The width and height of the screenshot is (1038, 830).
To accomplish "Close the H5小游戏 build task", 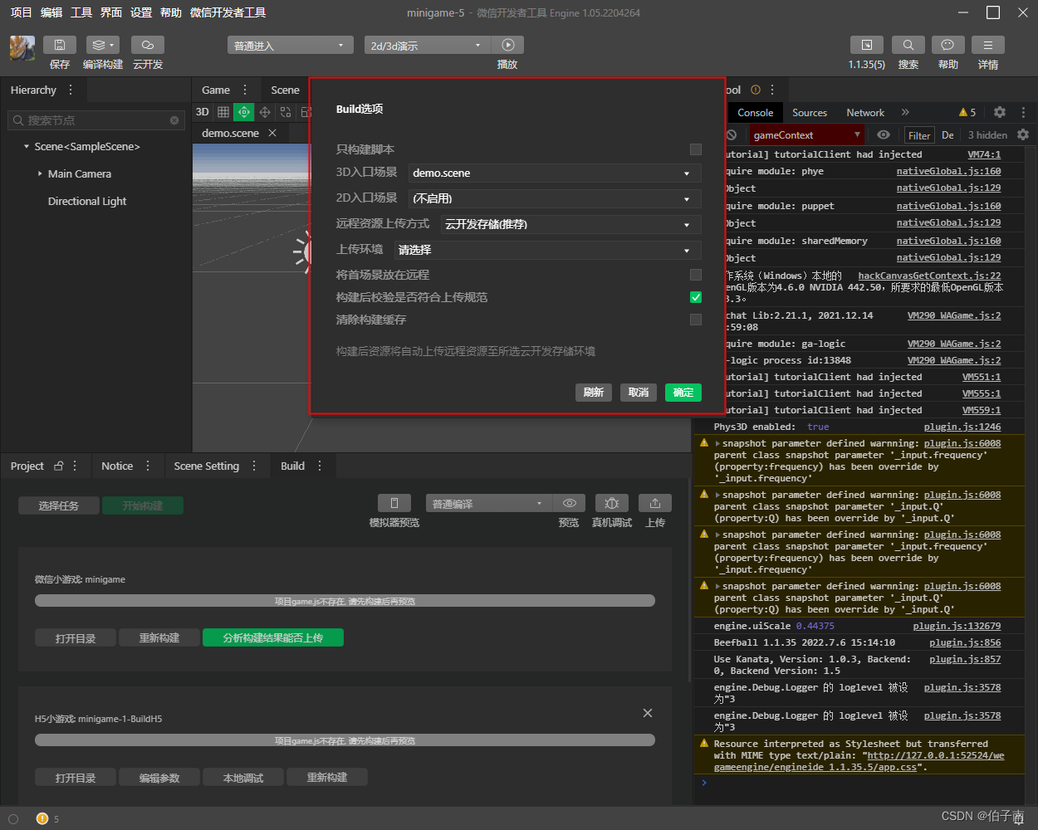I will click(648, 713).
